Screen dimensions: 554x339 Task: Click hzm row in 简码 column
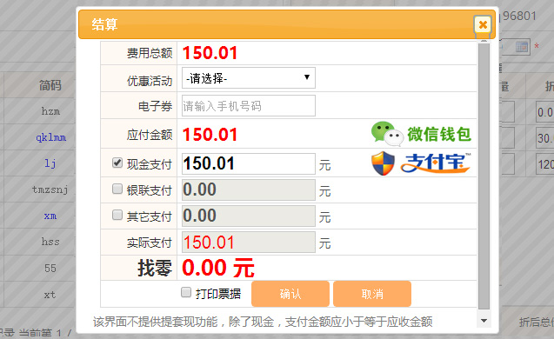(x=50, y=111)
